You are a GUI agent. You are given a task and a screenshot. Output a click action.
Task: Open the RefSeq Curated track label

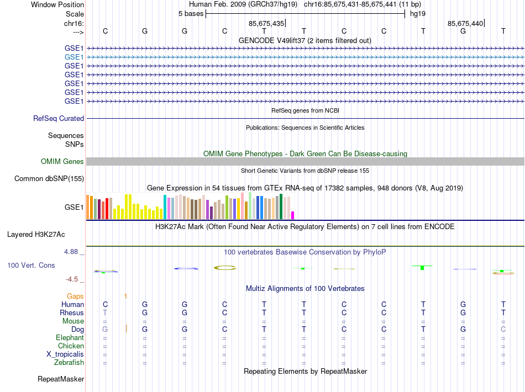[59, 118]
